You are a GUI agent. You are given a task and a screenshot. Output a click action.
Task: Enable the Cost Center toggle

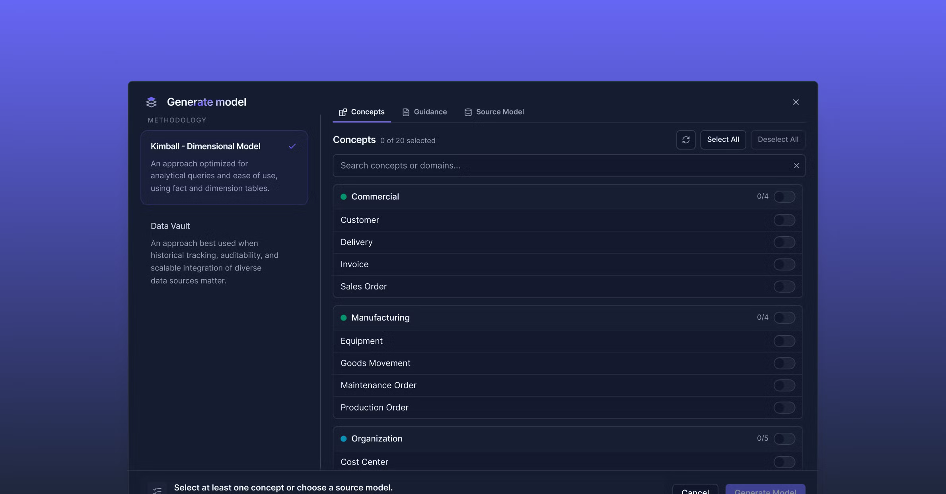pyautogui.click(x=784, y=462)
